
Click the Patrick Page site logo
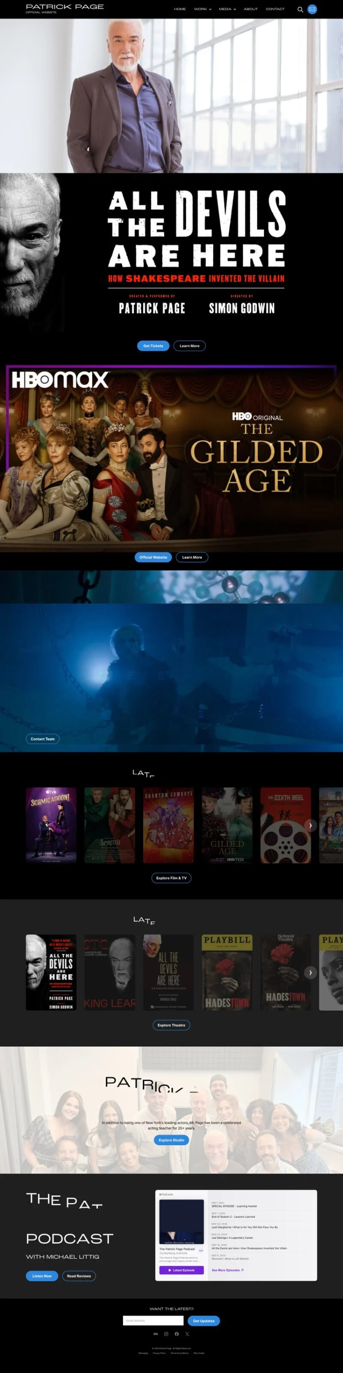tap(64, 9)
